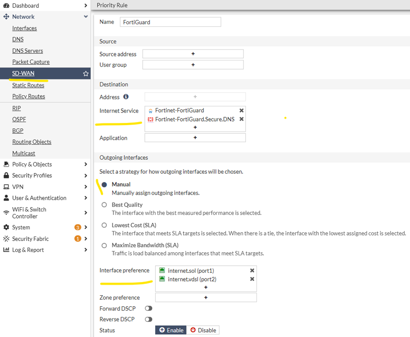The width and height of the screenshot is (410, 337).
Task: Click the Fortinet-FortiGuard service icon
Action: [151, 111]
